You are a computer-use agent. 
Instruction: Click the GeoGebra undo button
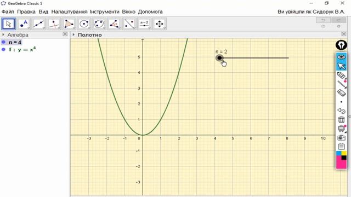coord(323,20)
